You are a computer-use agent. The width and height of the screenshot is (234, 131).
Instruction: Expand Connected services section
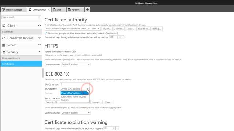point(39,38)
